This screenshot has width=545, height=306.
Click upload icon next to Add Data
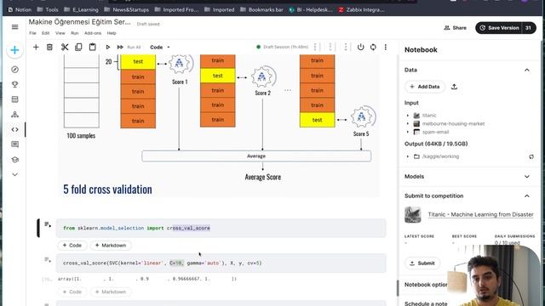pos(454,87)
